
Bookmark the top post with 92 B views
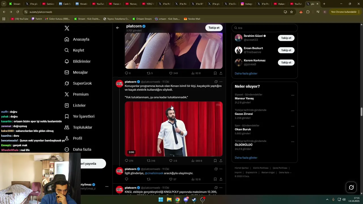pos(215,73)
